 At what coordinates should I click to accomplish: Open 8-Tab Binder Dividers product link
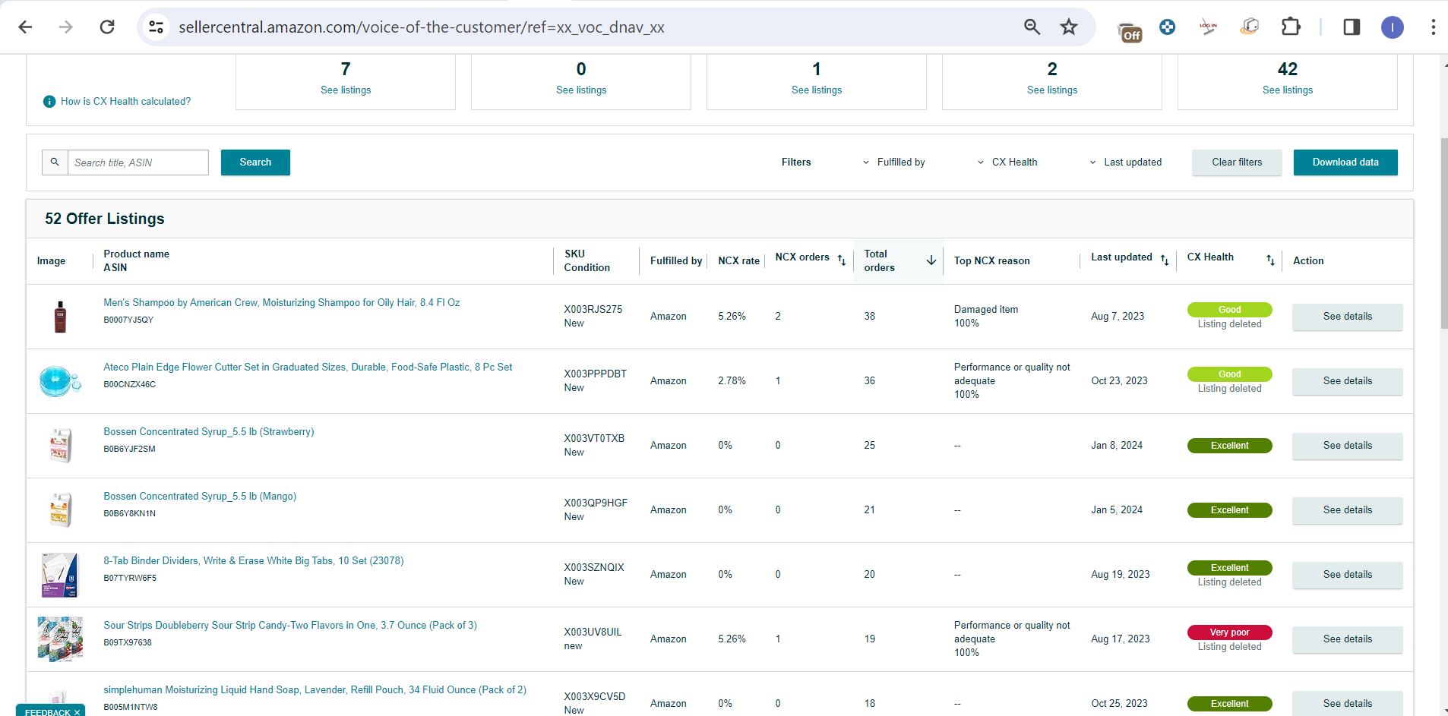pos(254,561)
